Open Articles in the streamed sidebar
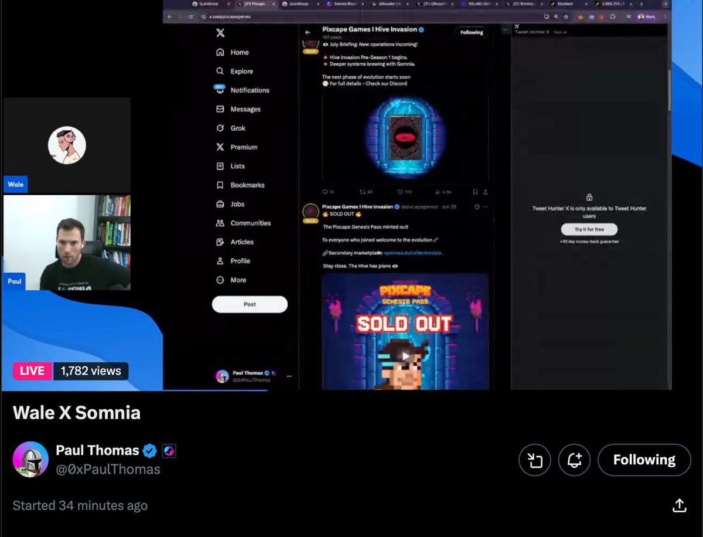The image size is (703, 537). tap(235, 242)
